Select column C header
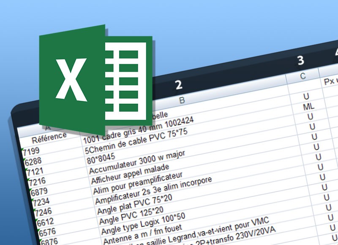Screen dimensions: 338x245 (303, 76)
